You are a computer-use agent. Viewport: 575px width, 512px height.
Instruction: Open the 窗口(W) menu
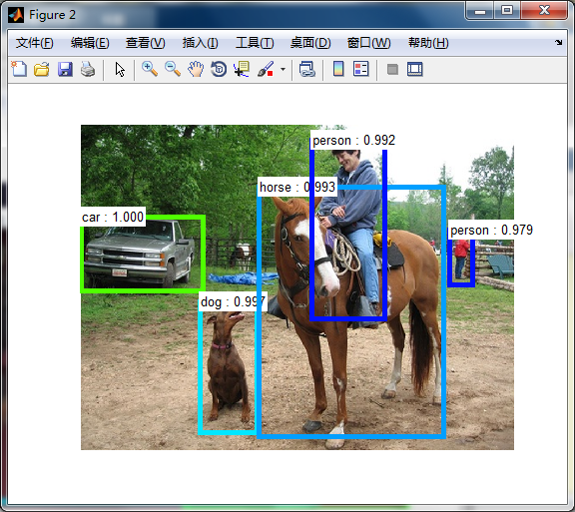click(x=368, y=43)
